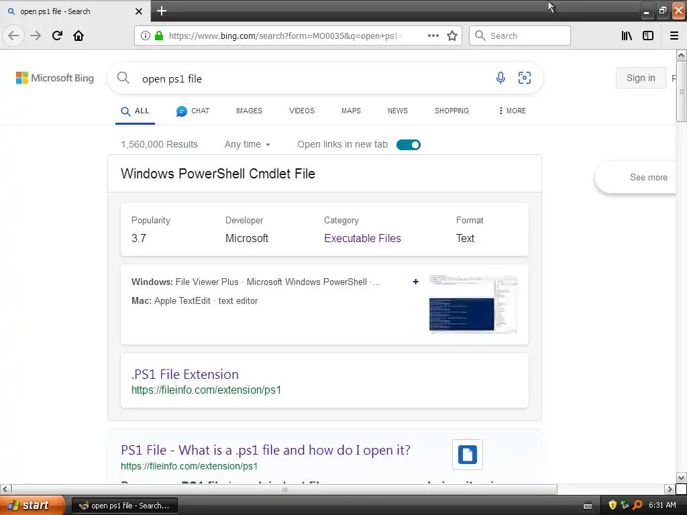Toggle the sidebar view icon
Image resolution: width=687 pixels, height=515 pixels.
click(648, 36)
